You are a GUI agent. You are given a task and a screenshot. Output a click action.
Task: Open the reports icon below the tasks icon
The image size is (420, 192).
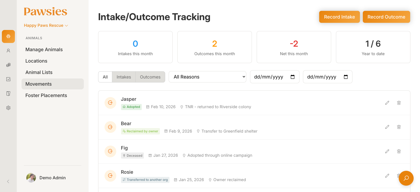[x=8, y=93]
